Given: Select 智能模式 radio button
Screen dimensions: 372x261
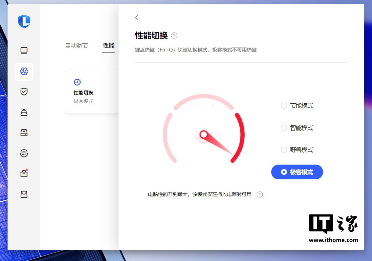Looking at the screenshot, I should [x=284, y=128].
